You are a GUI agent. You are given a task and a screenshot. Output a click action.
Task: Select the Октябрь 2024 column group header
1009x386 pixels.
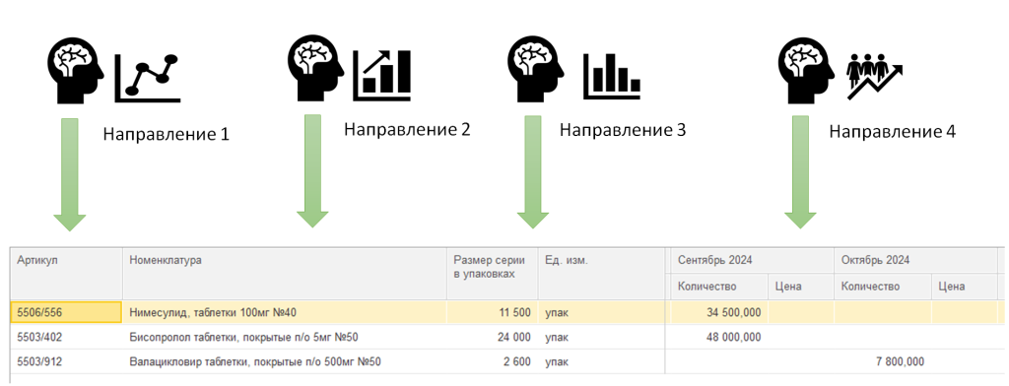[x=915, y=261]
